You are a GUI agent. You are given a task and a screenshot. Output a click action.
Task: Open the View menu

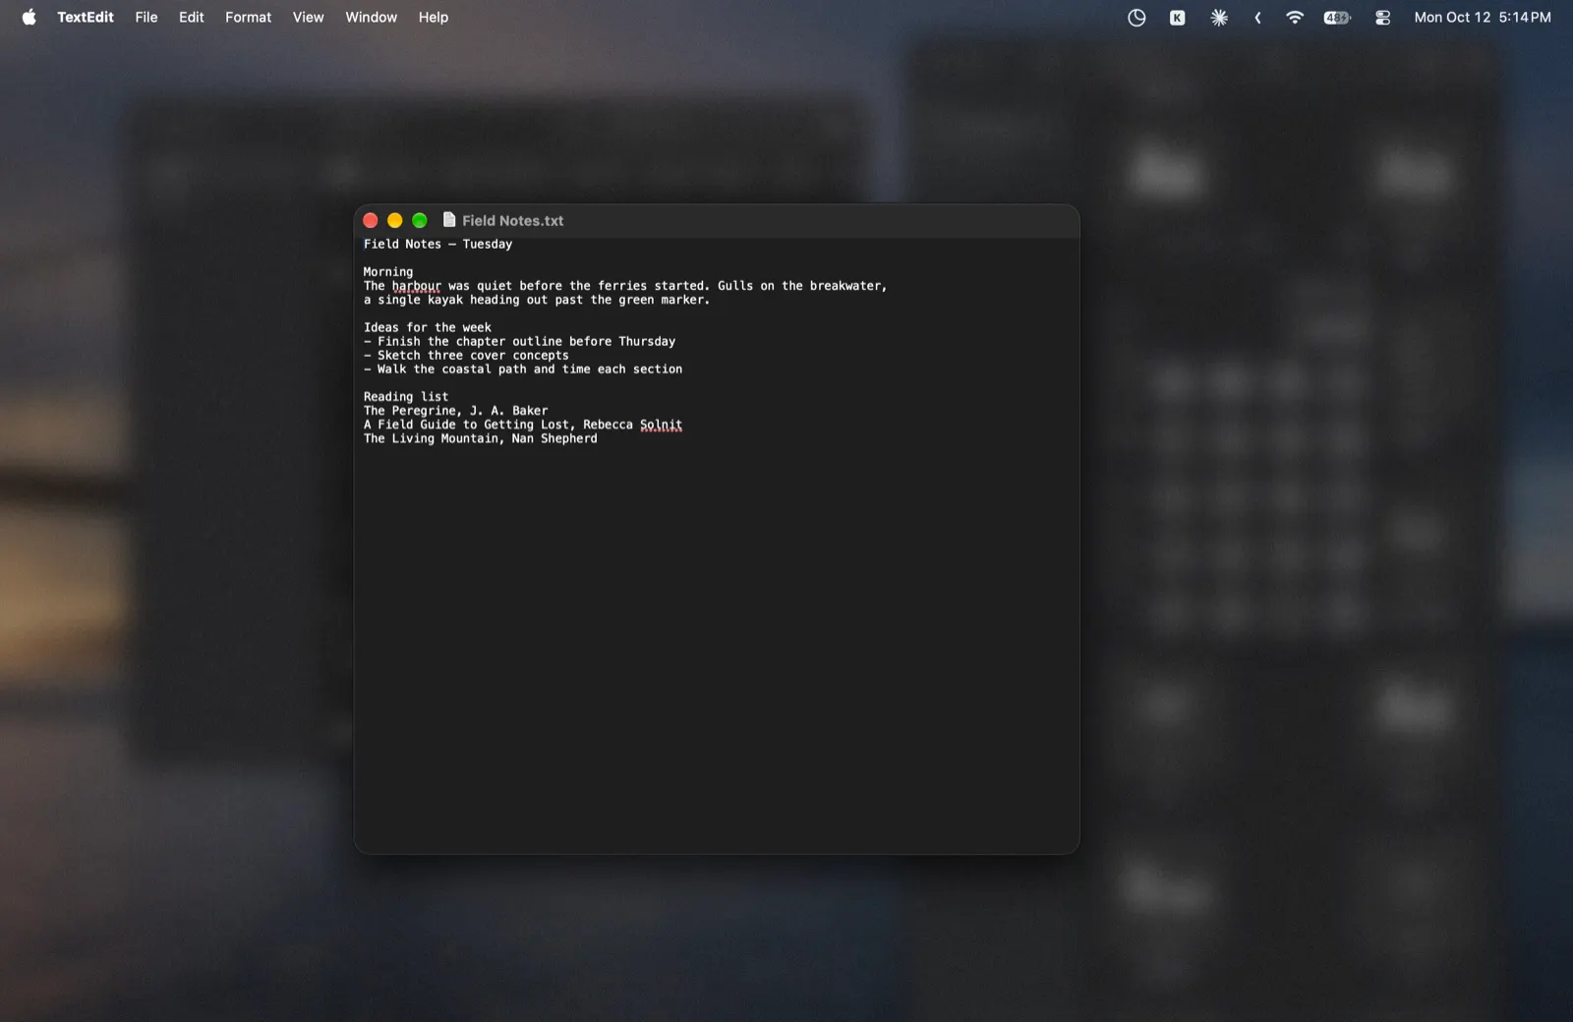tap(308, 17)
